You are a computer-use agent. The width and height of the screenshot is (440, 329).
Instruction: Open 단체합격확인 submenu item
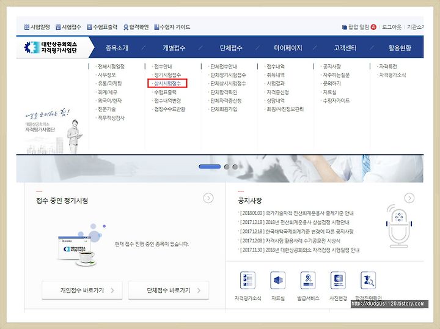[224, 92]
